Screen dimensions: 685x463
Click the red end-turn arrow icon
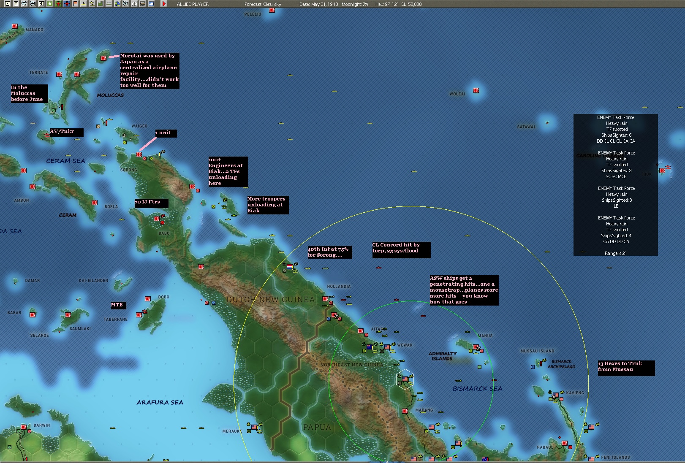pos(164,4)
